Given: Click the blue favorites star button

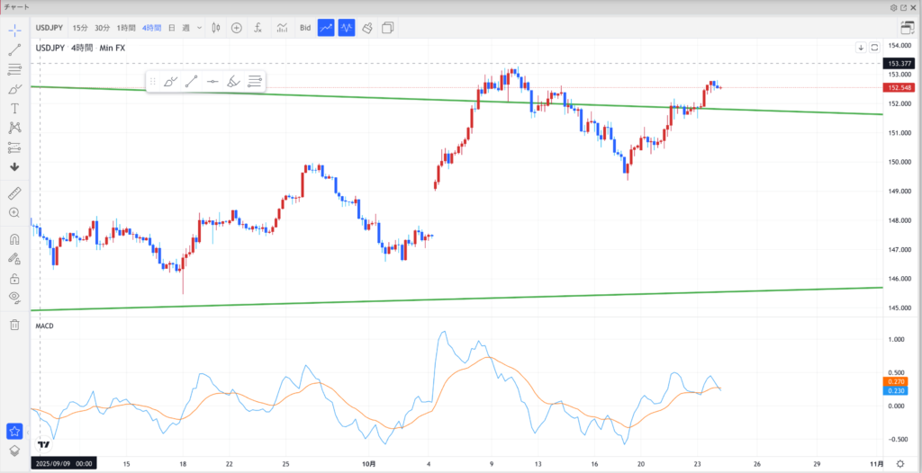Looking at the screenshot, I should point(14,432).
